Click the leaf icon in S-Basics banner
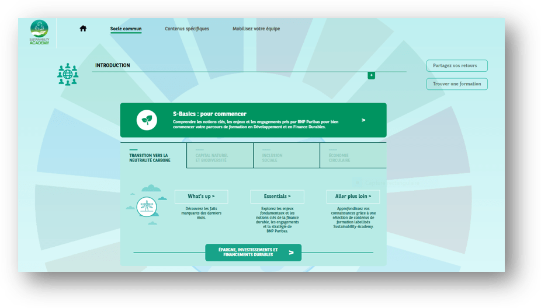 (x=147, y=120)
